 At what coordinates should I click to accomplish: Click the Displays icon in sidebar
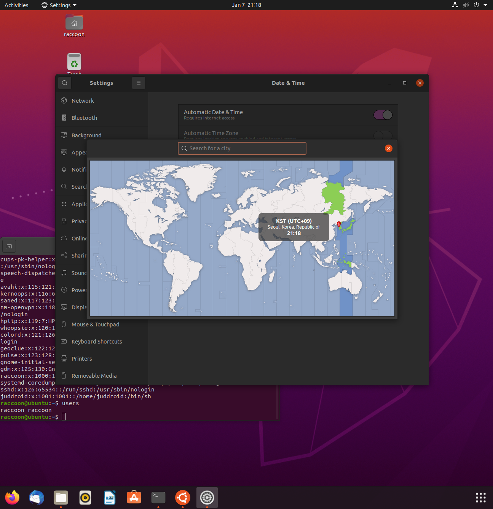[64, 307]
